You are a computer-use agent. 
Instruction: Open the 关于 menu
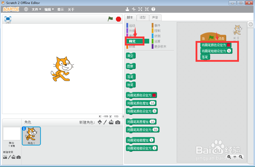click(71, 9)
